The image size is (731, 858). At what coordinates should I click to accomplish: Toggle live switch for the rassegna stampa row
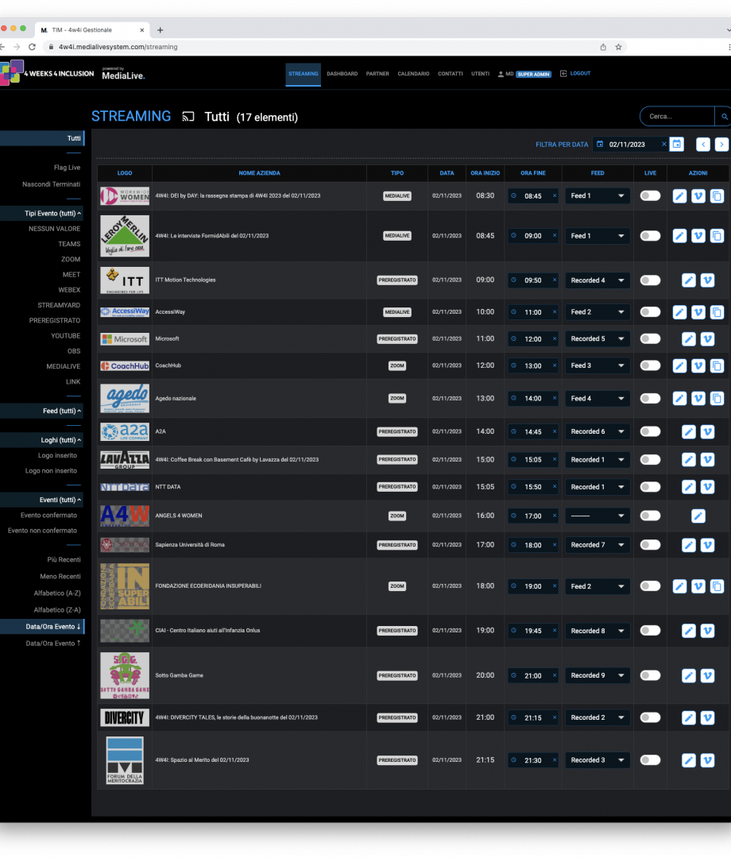(x=650, y=196)
